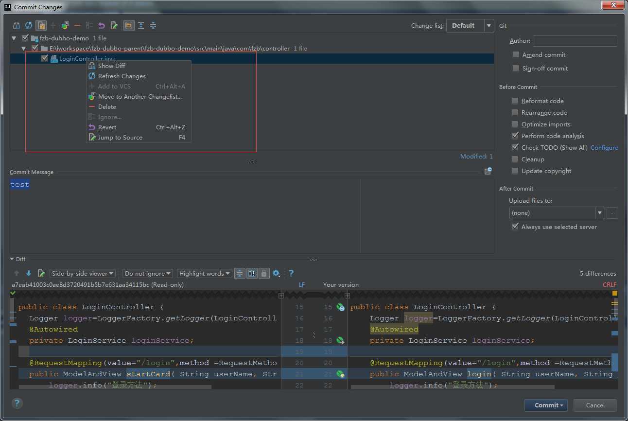Viewport: 628px width, 421px height.
Task: Click the Jump to Source toolbar icon above file tree
Action: (114, 25)
